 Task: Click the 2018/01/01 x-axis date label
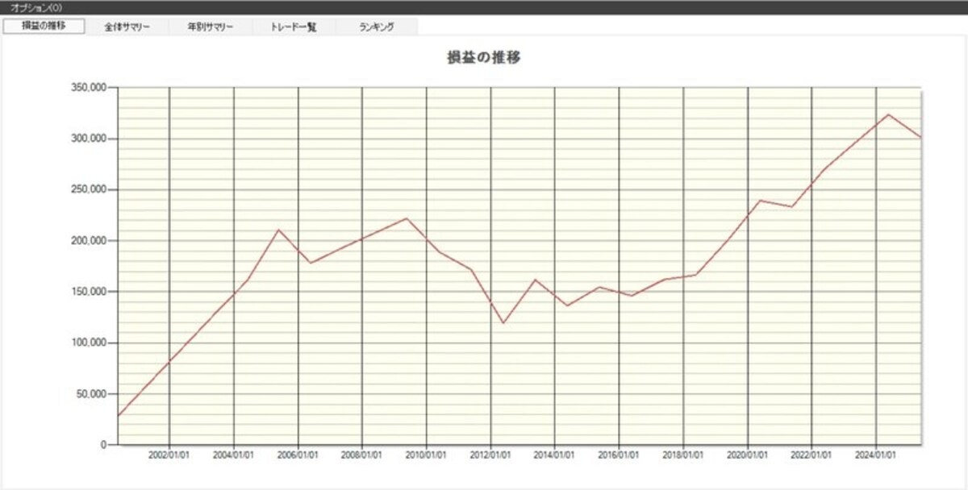[x=683, y=455]
